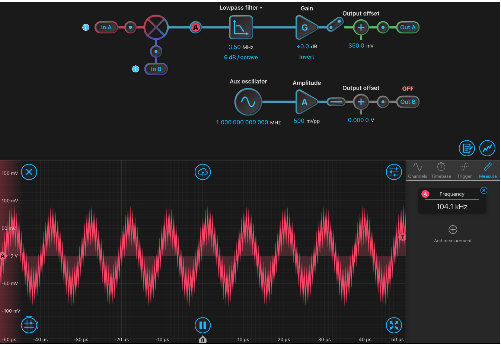Change the 6 dB / octave filter slope
This screenshot has height=346, width=501.
241,58
